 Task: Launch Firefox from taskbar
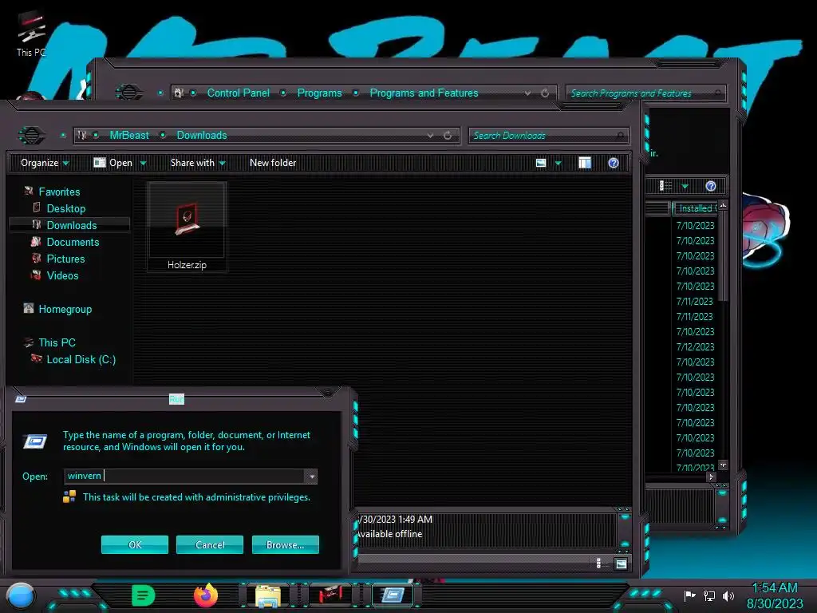[206, 595]
